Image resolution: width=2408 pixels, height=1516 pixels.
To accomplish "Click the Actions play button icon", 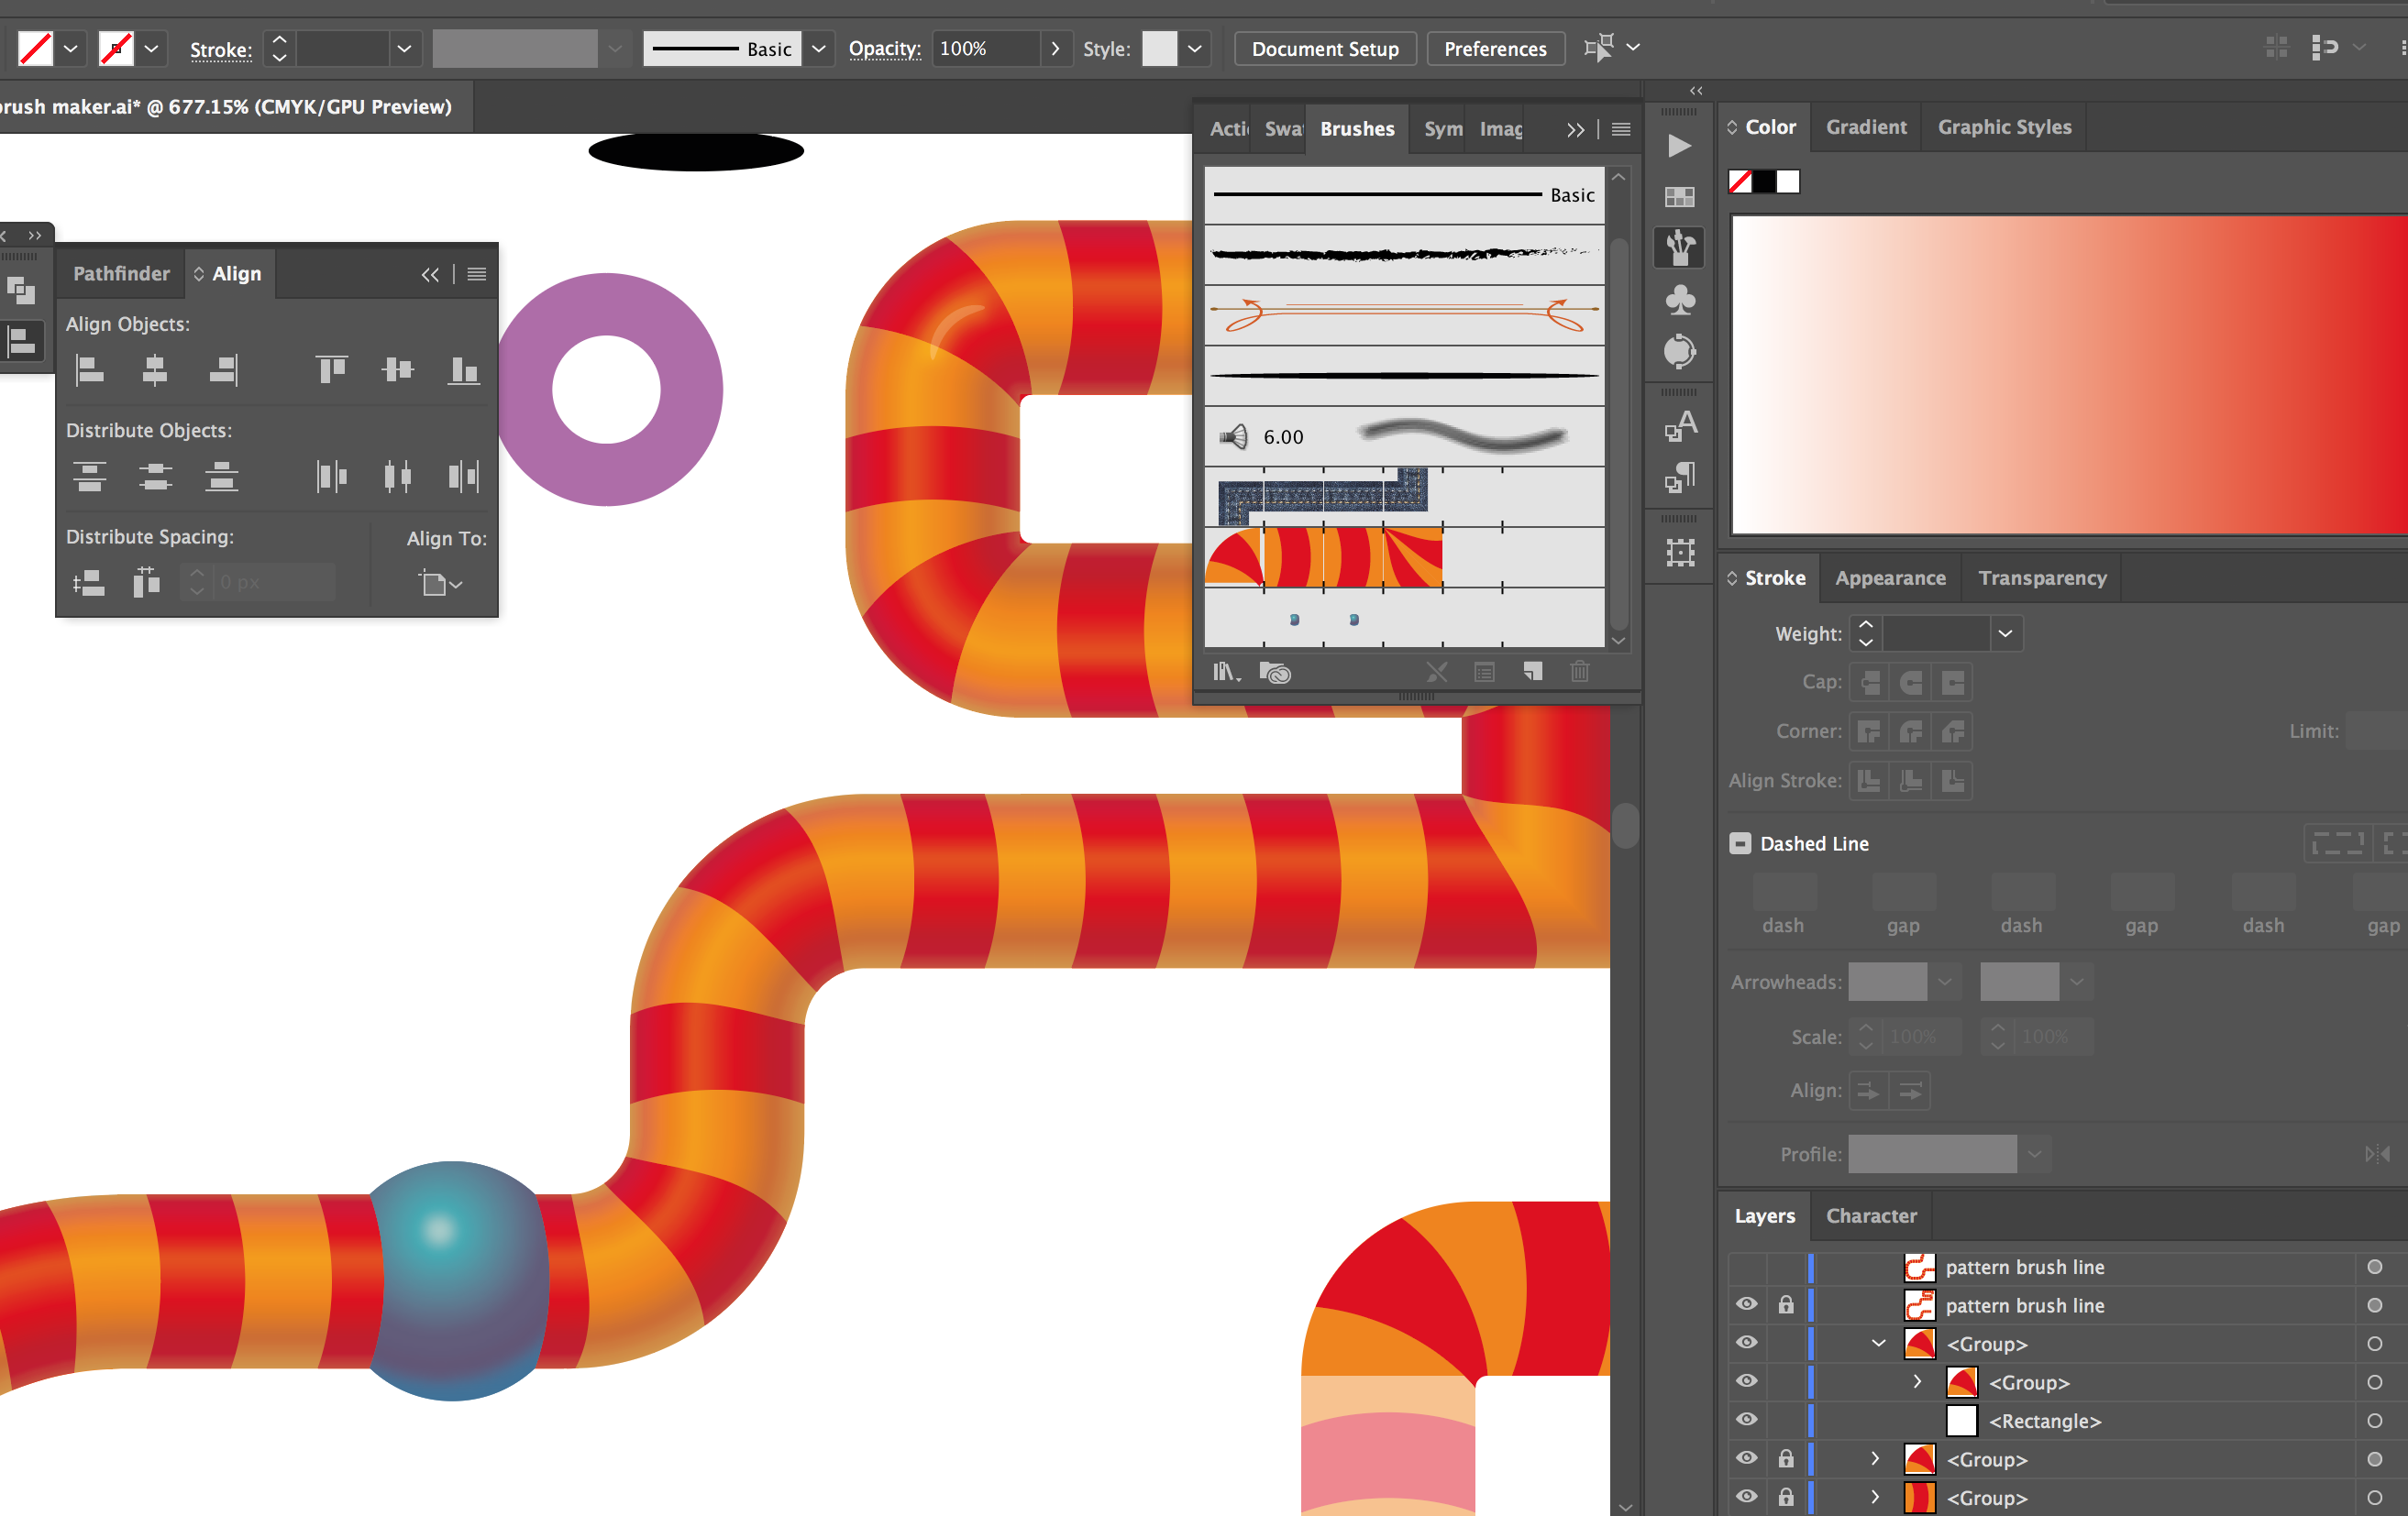I will tap(1679, 146).
